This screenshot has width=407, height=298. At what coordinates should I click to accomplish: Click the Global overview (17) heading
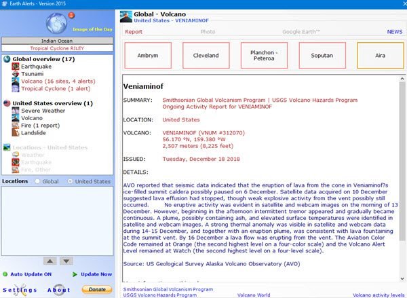pyautogui.click(x=43, y=59)
